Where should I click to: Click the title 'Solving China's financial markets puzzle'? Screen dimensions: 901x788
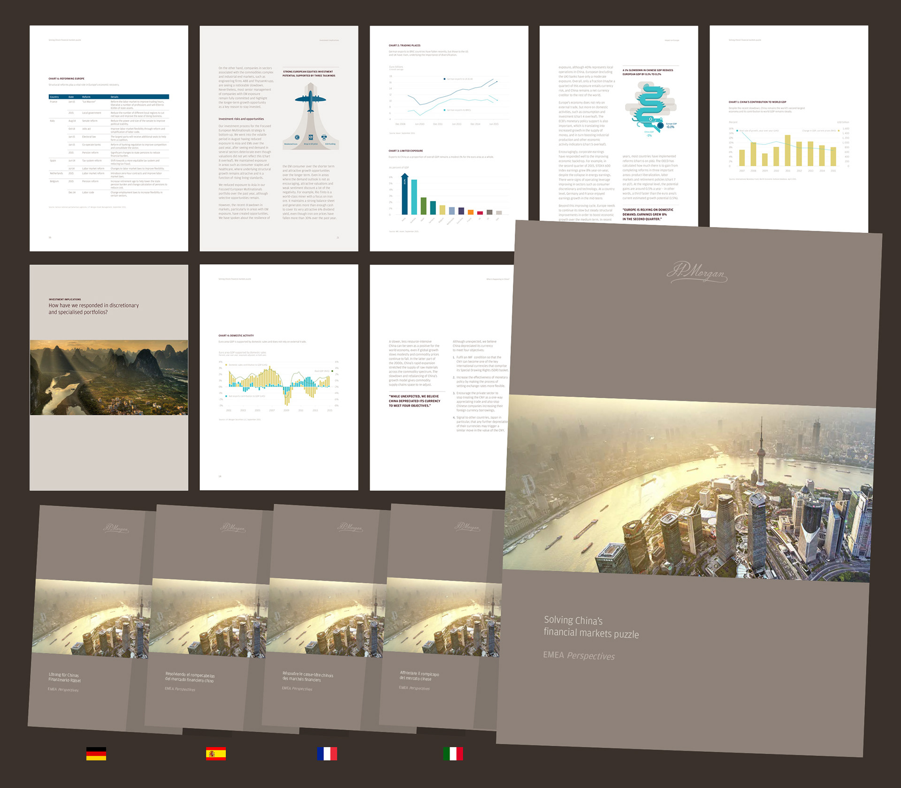point(591,627)
